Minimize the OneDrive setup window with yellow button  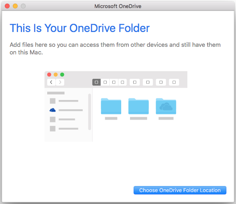15,6
